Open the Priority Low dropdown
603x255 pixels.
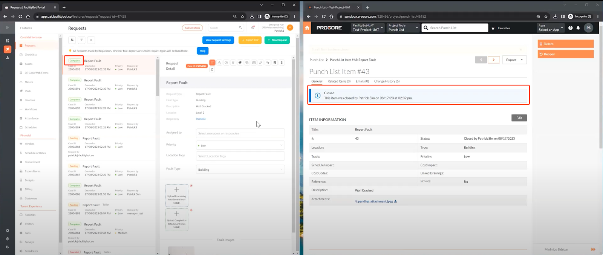[x=240, y=145]
